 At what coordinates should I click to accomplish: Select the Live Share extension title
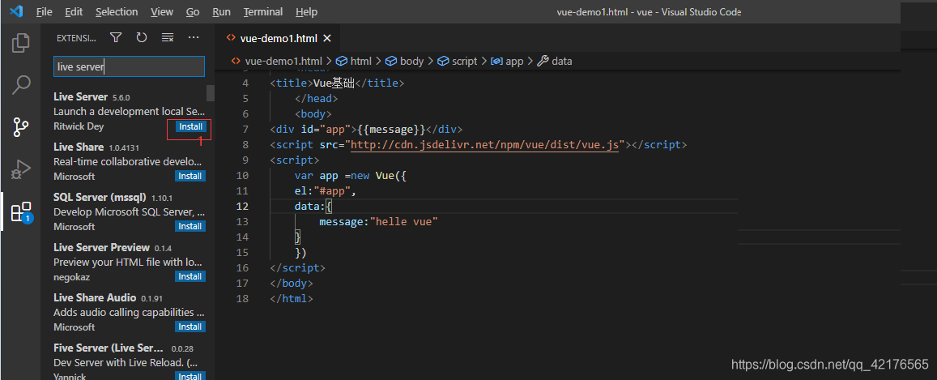[x=79, y=147]
